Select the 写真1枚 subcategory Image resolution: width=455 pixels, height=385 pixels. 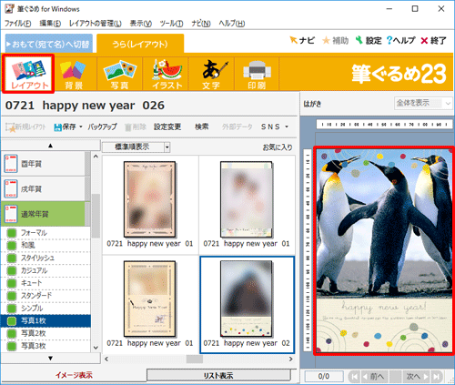tap(45, 320)
